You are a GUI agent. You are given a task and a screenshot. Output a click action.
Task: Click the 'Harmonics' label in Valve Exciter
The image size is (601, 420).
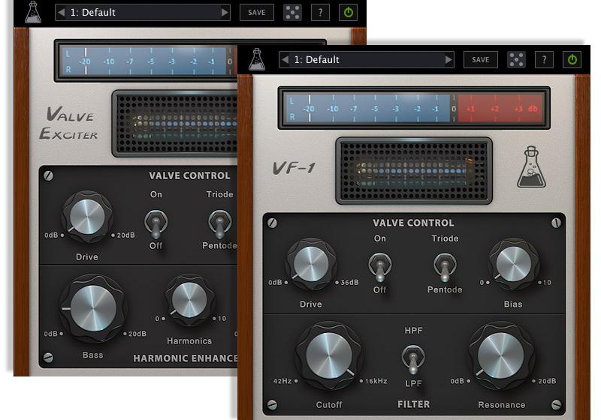pos(189,340)
